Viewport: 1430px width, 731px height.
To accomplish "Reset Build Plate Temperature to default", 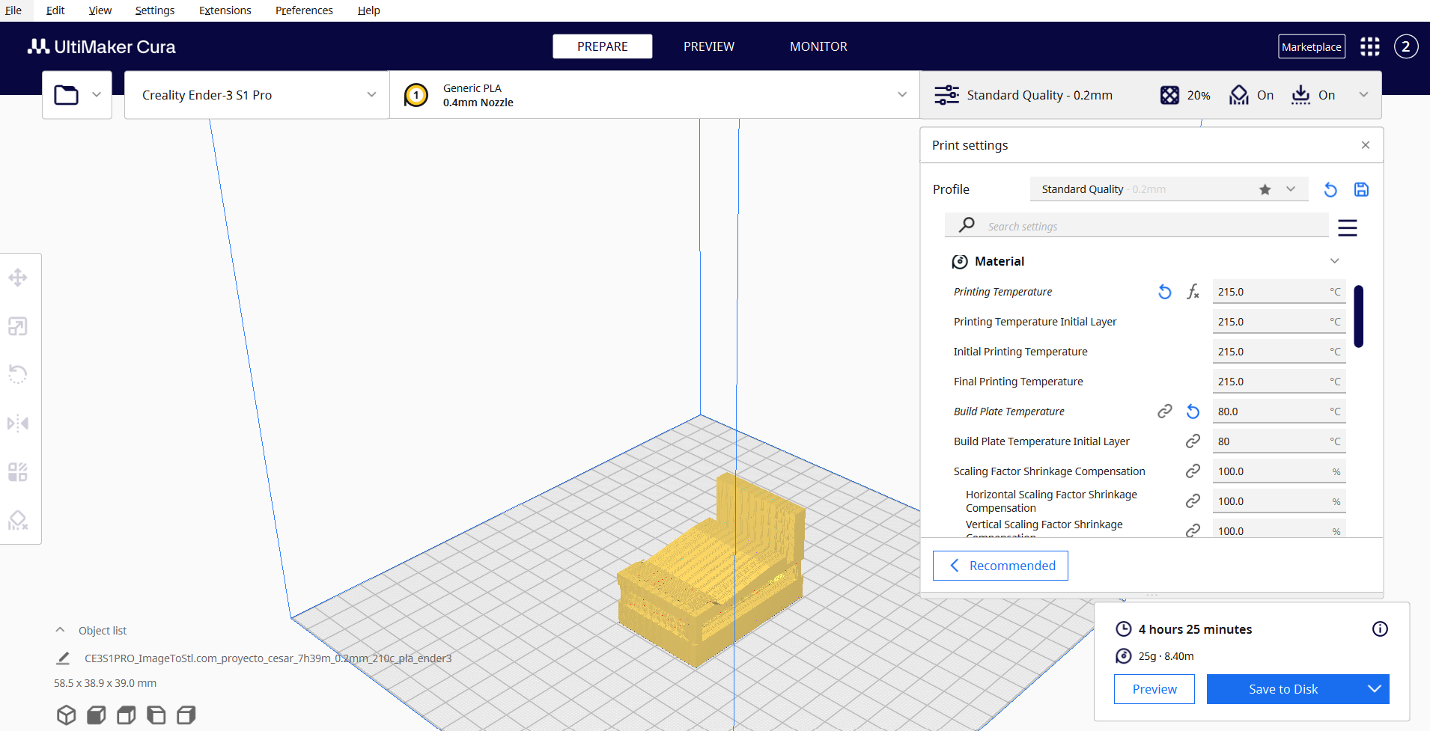I will coord(1193,411).
